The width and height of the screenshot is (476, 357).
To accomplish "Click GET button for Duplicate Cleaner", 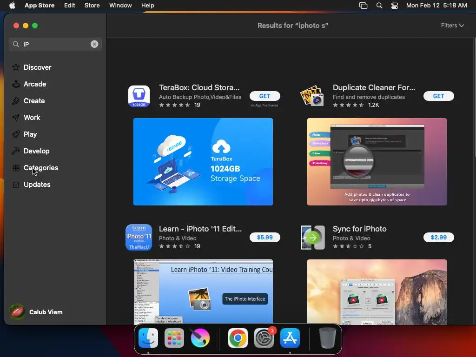I will (x=439, y=96).
